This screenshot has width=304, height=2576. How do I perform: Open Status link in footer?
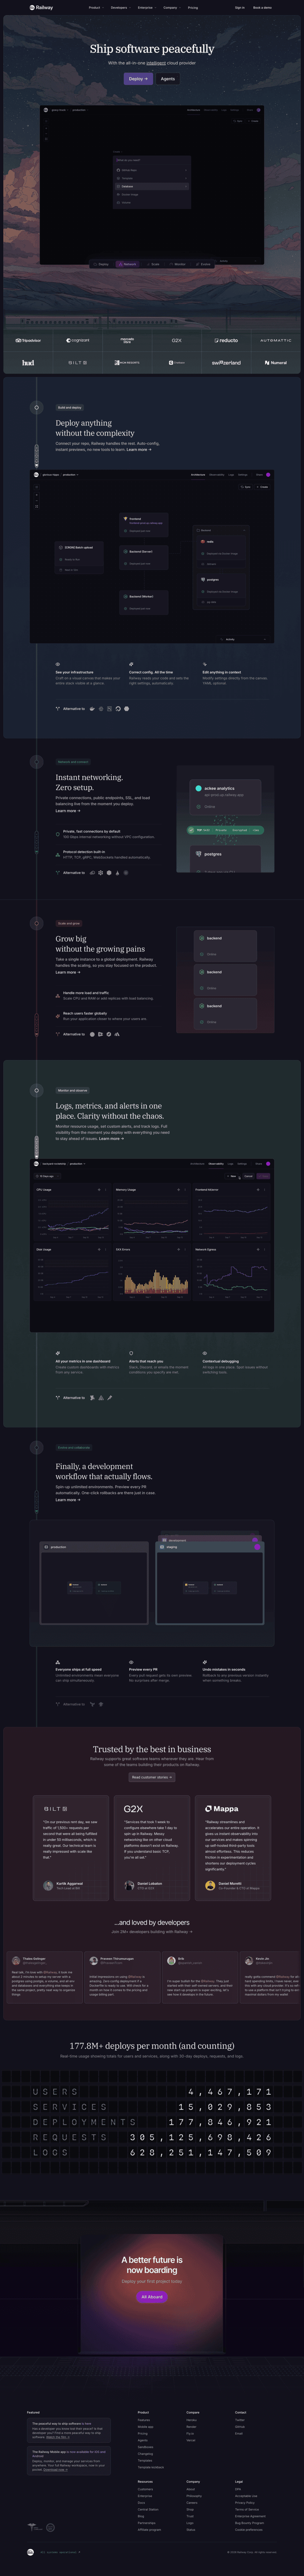[191, 2530]
